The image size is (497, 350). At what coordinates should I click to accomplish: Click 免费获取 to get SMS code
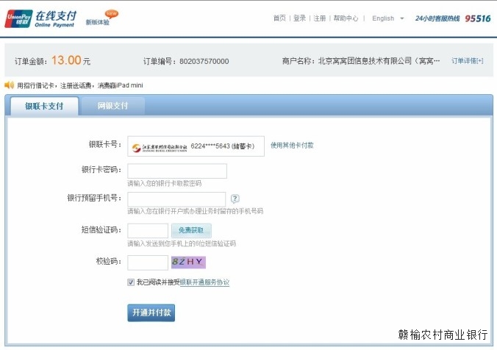[191, 230]
